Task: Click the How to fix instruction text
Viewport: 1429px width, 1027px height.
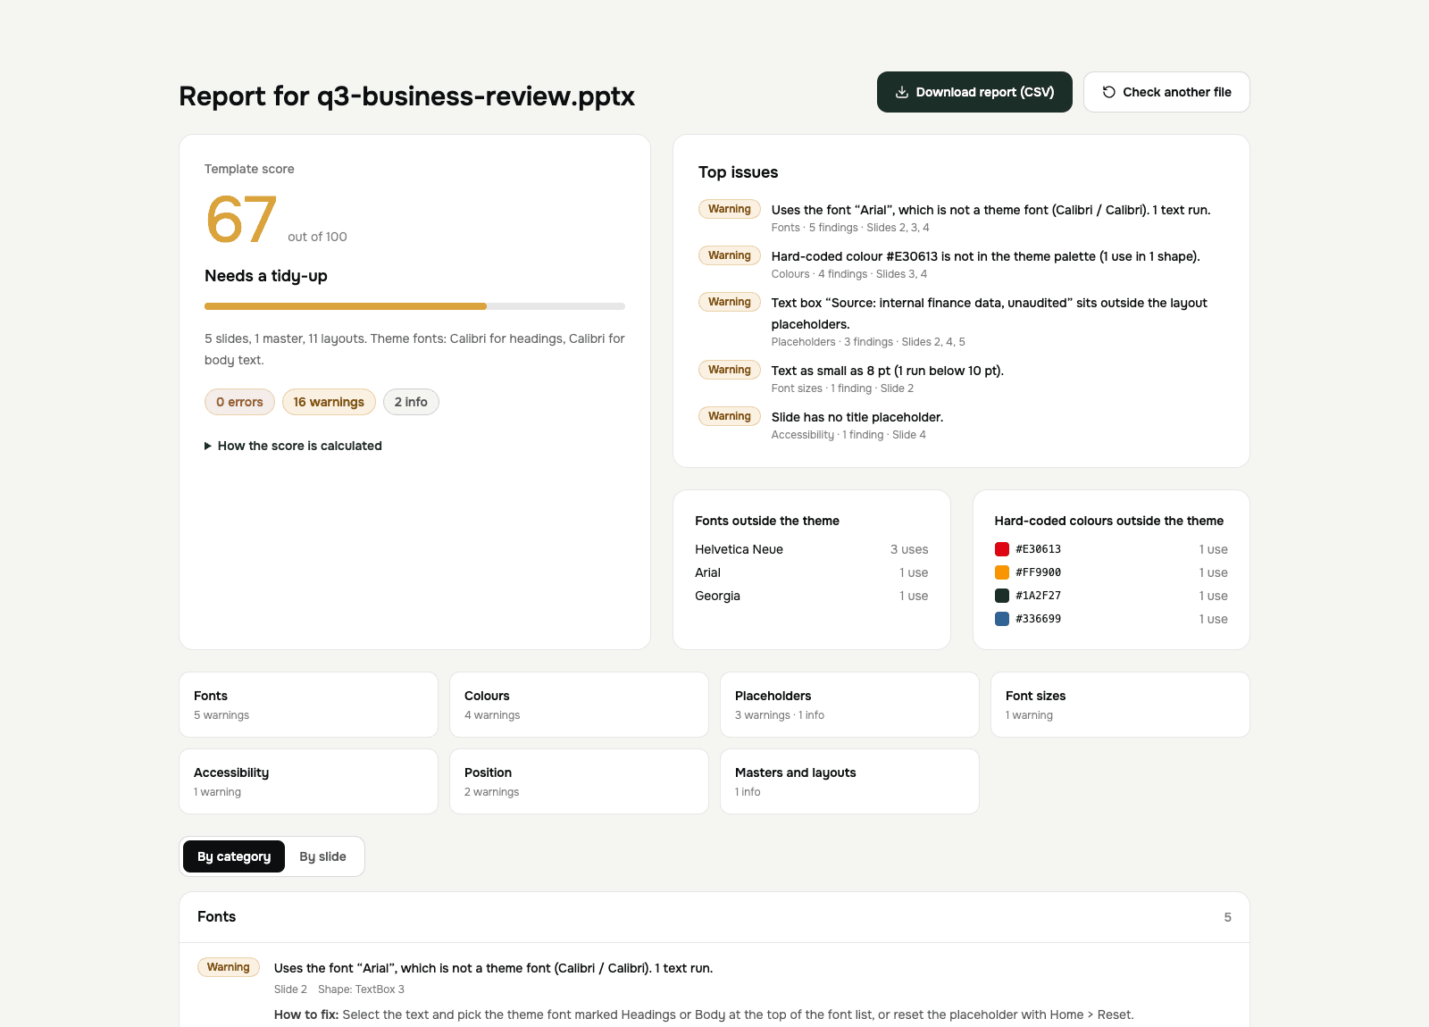Action: (704, 1014)
